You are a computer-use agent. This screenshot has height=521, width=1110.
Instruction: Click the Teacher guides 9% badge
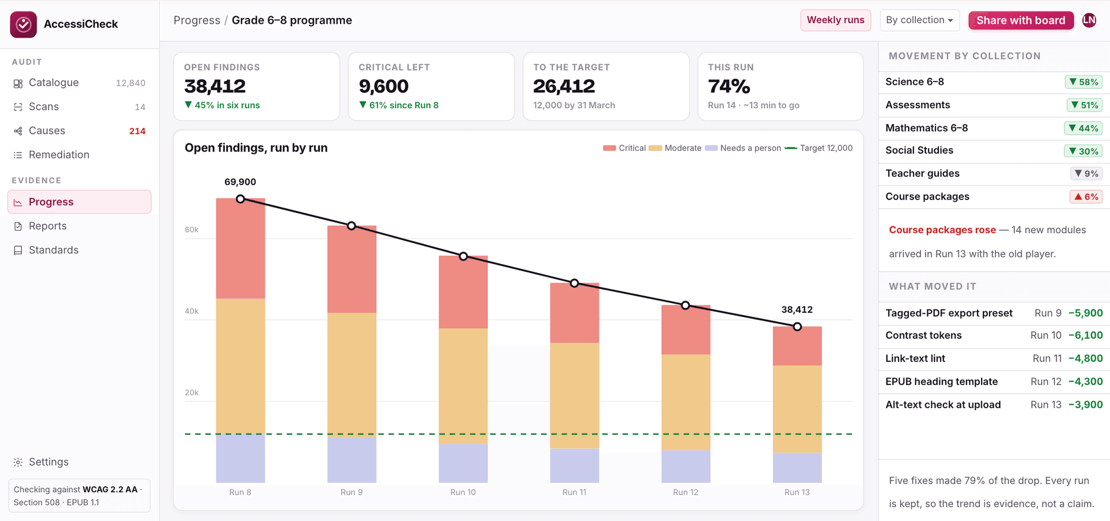coord(1086,174)
